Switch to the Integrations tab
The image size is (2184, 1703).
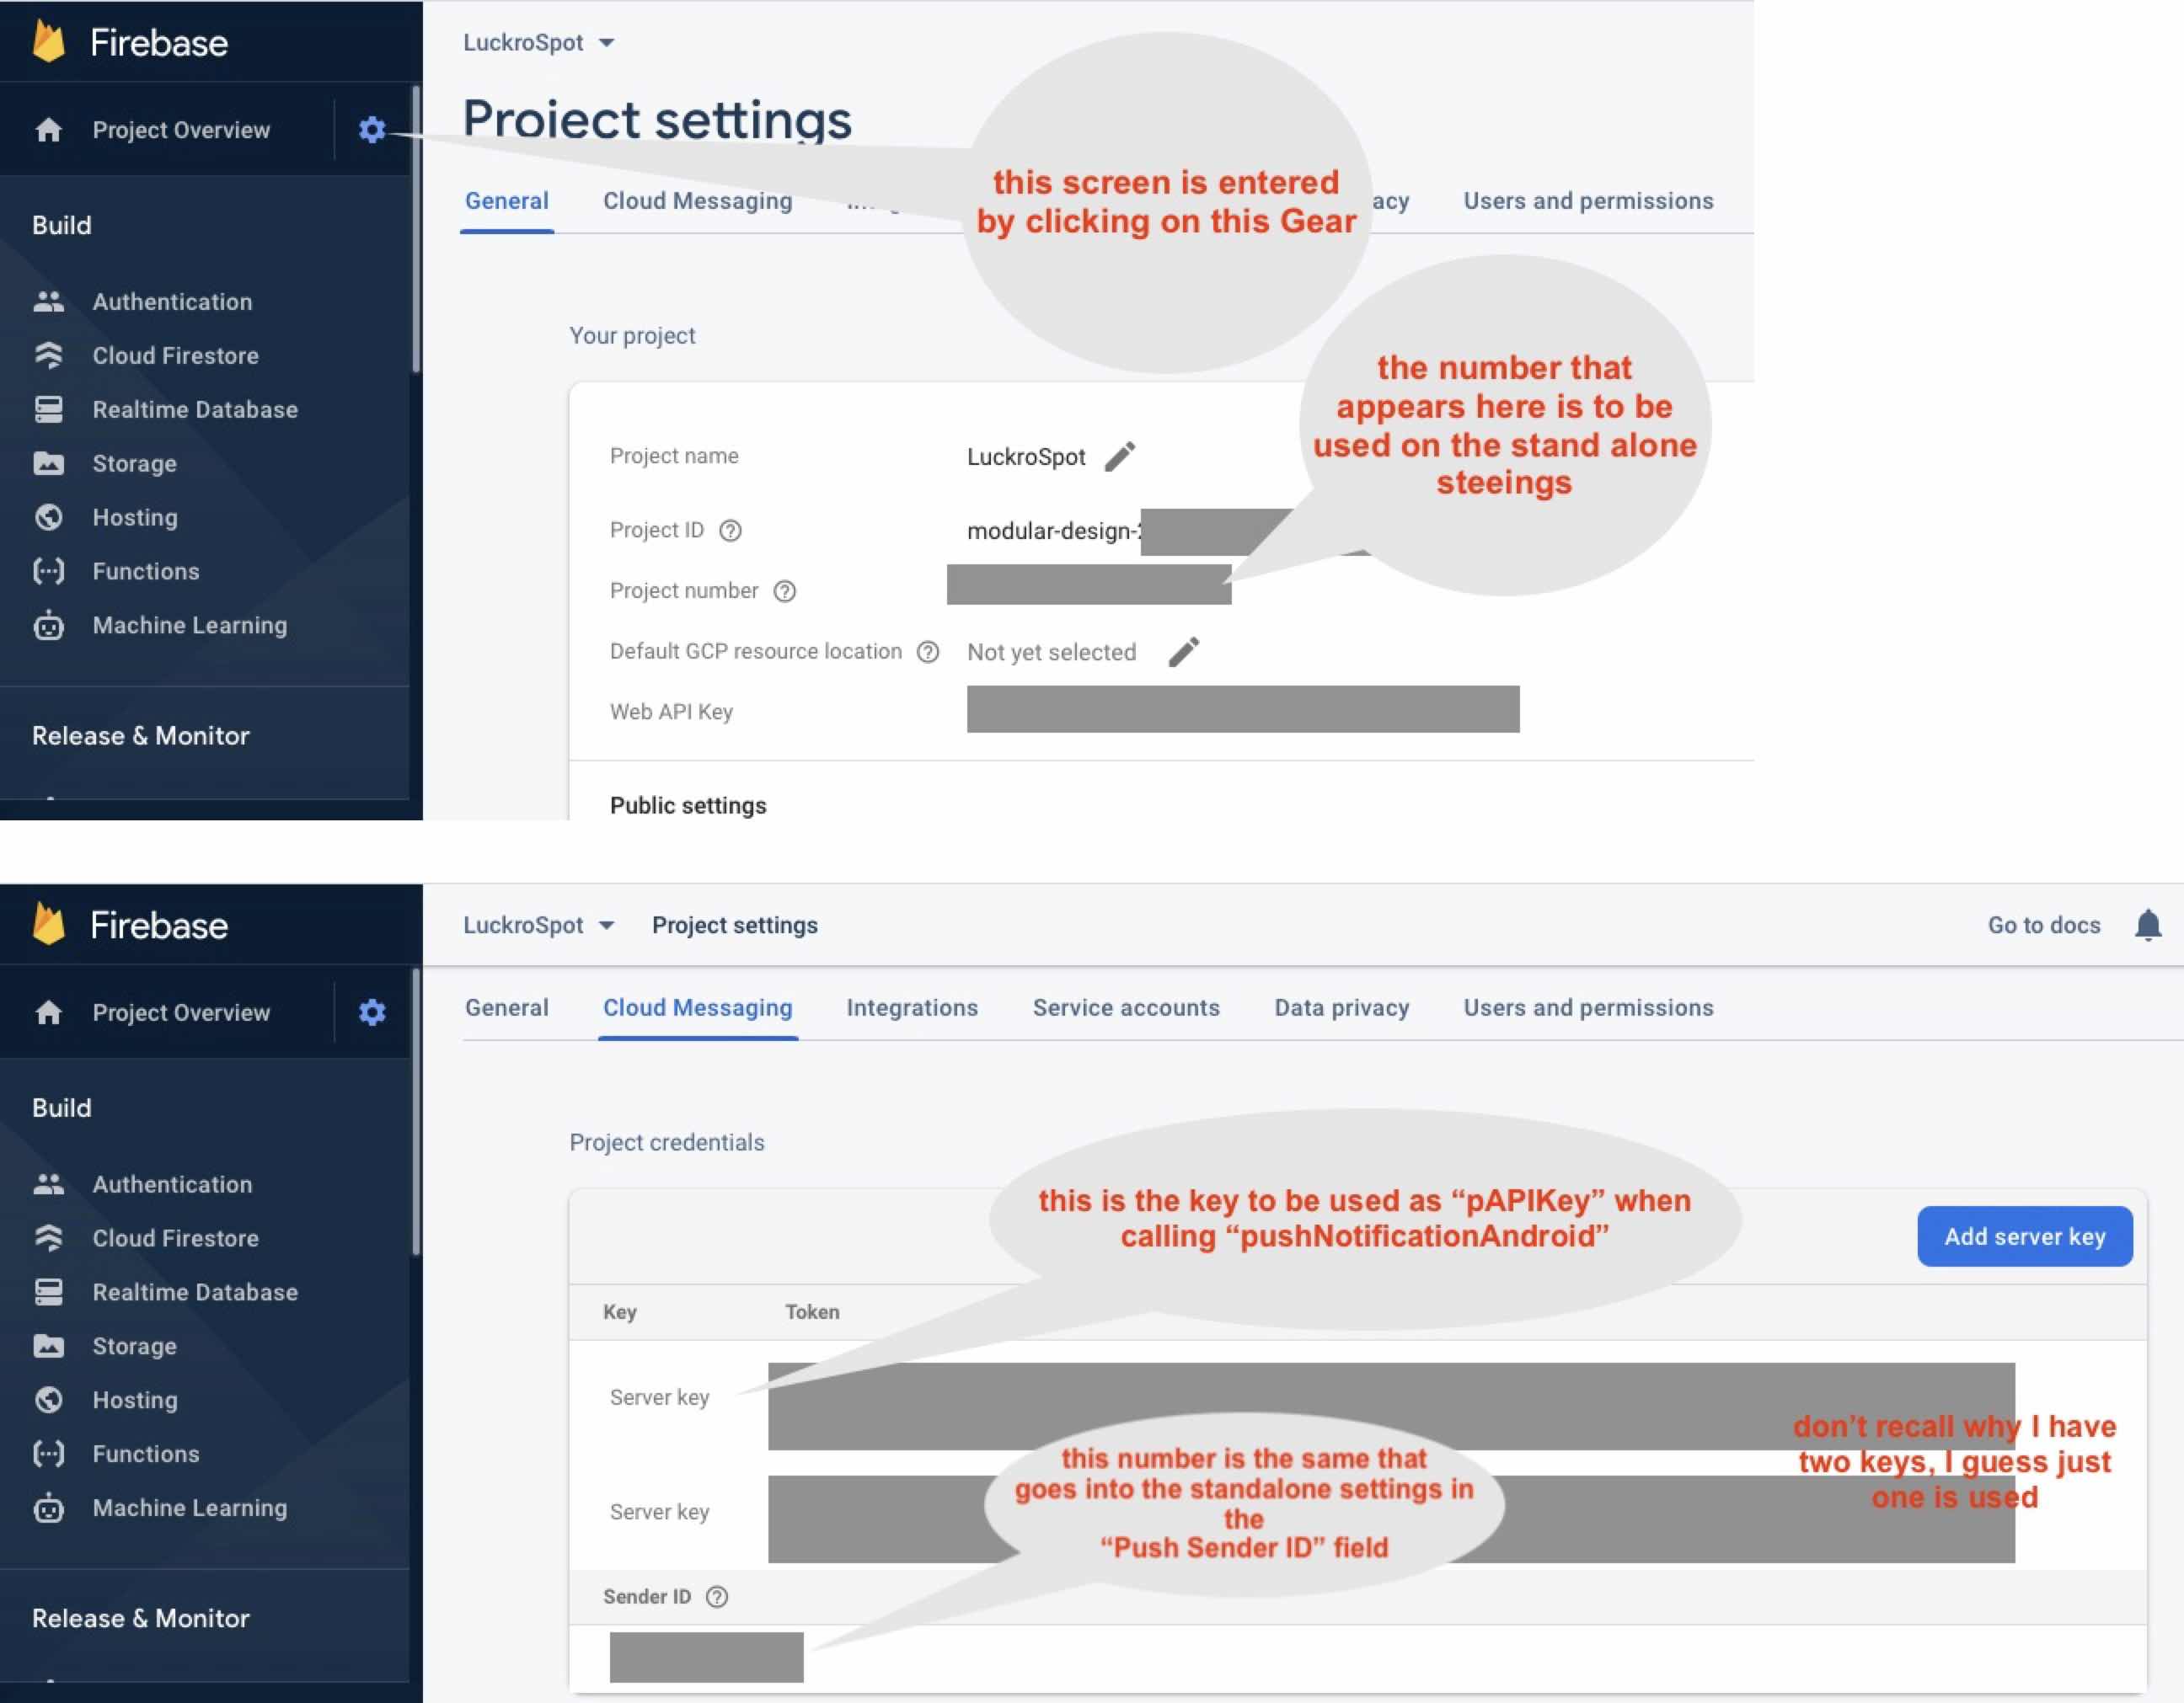click(912, 1007)
